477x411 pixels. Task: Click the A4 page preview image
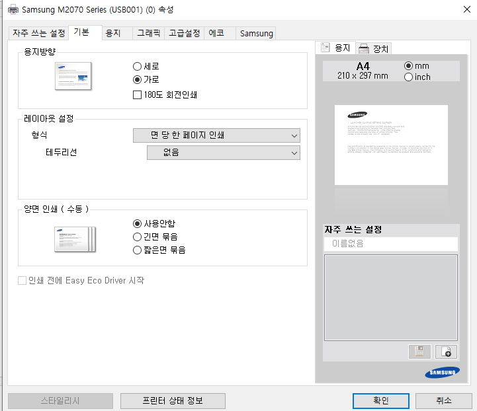coord(391,145)
